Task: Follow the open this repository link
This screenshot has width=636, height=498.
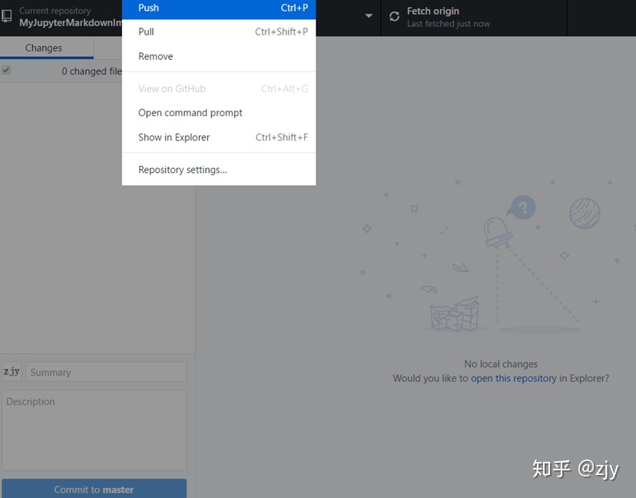Action: point(513,378)
